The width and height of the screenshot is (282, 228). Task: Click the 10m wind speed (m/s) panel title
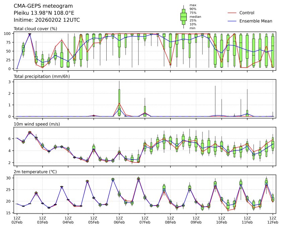pos(37,124)
